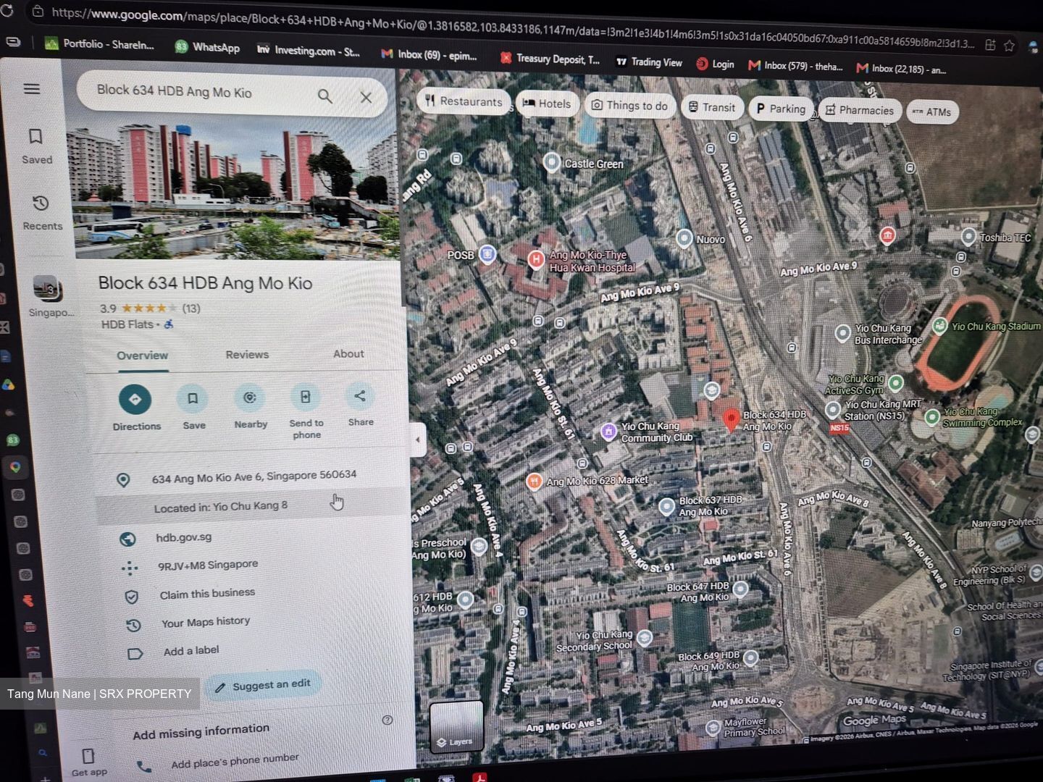Switch to the Reviews tab
The width and height of the screenshot is (1043, 782).
click(x=247, y=355)
